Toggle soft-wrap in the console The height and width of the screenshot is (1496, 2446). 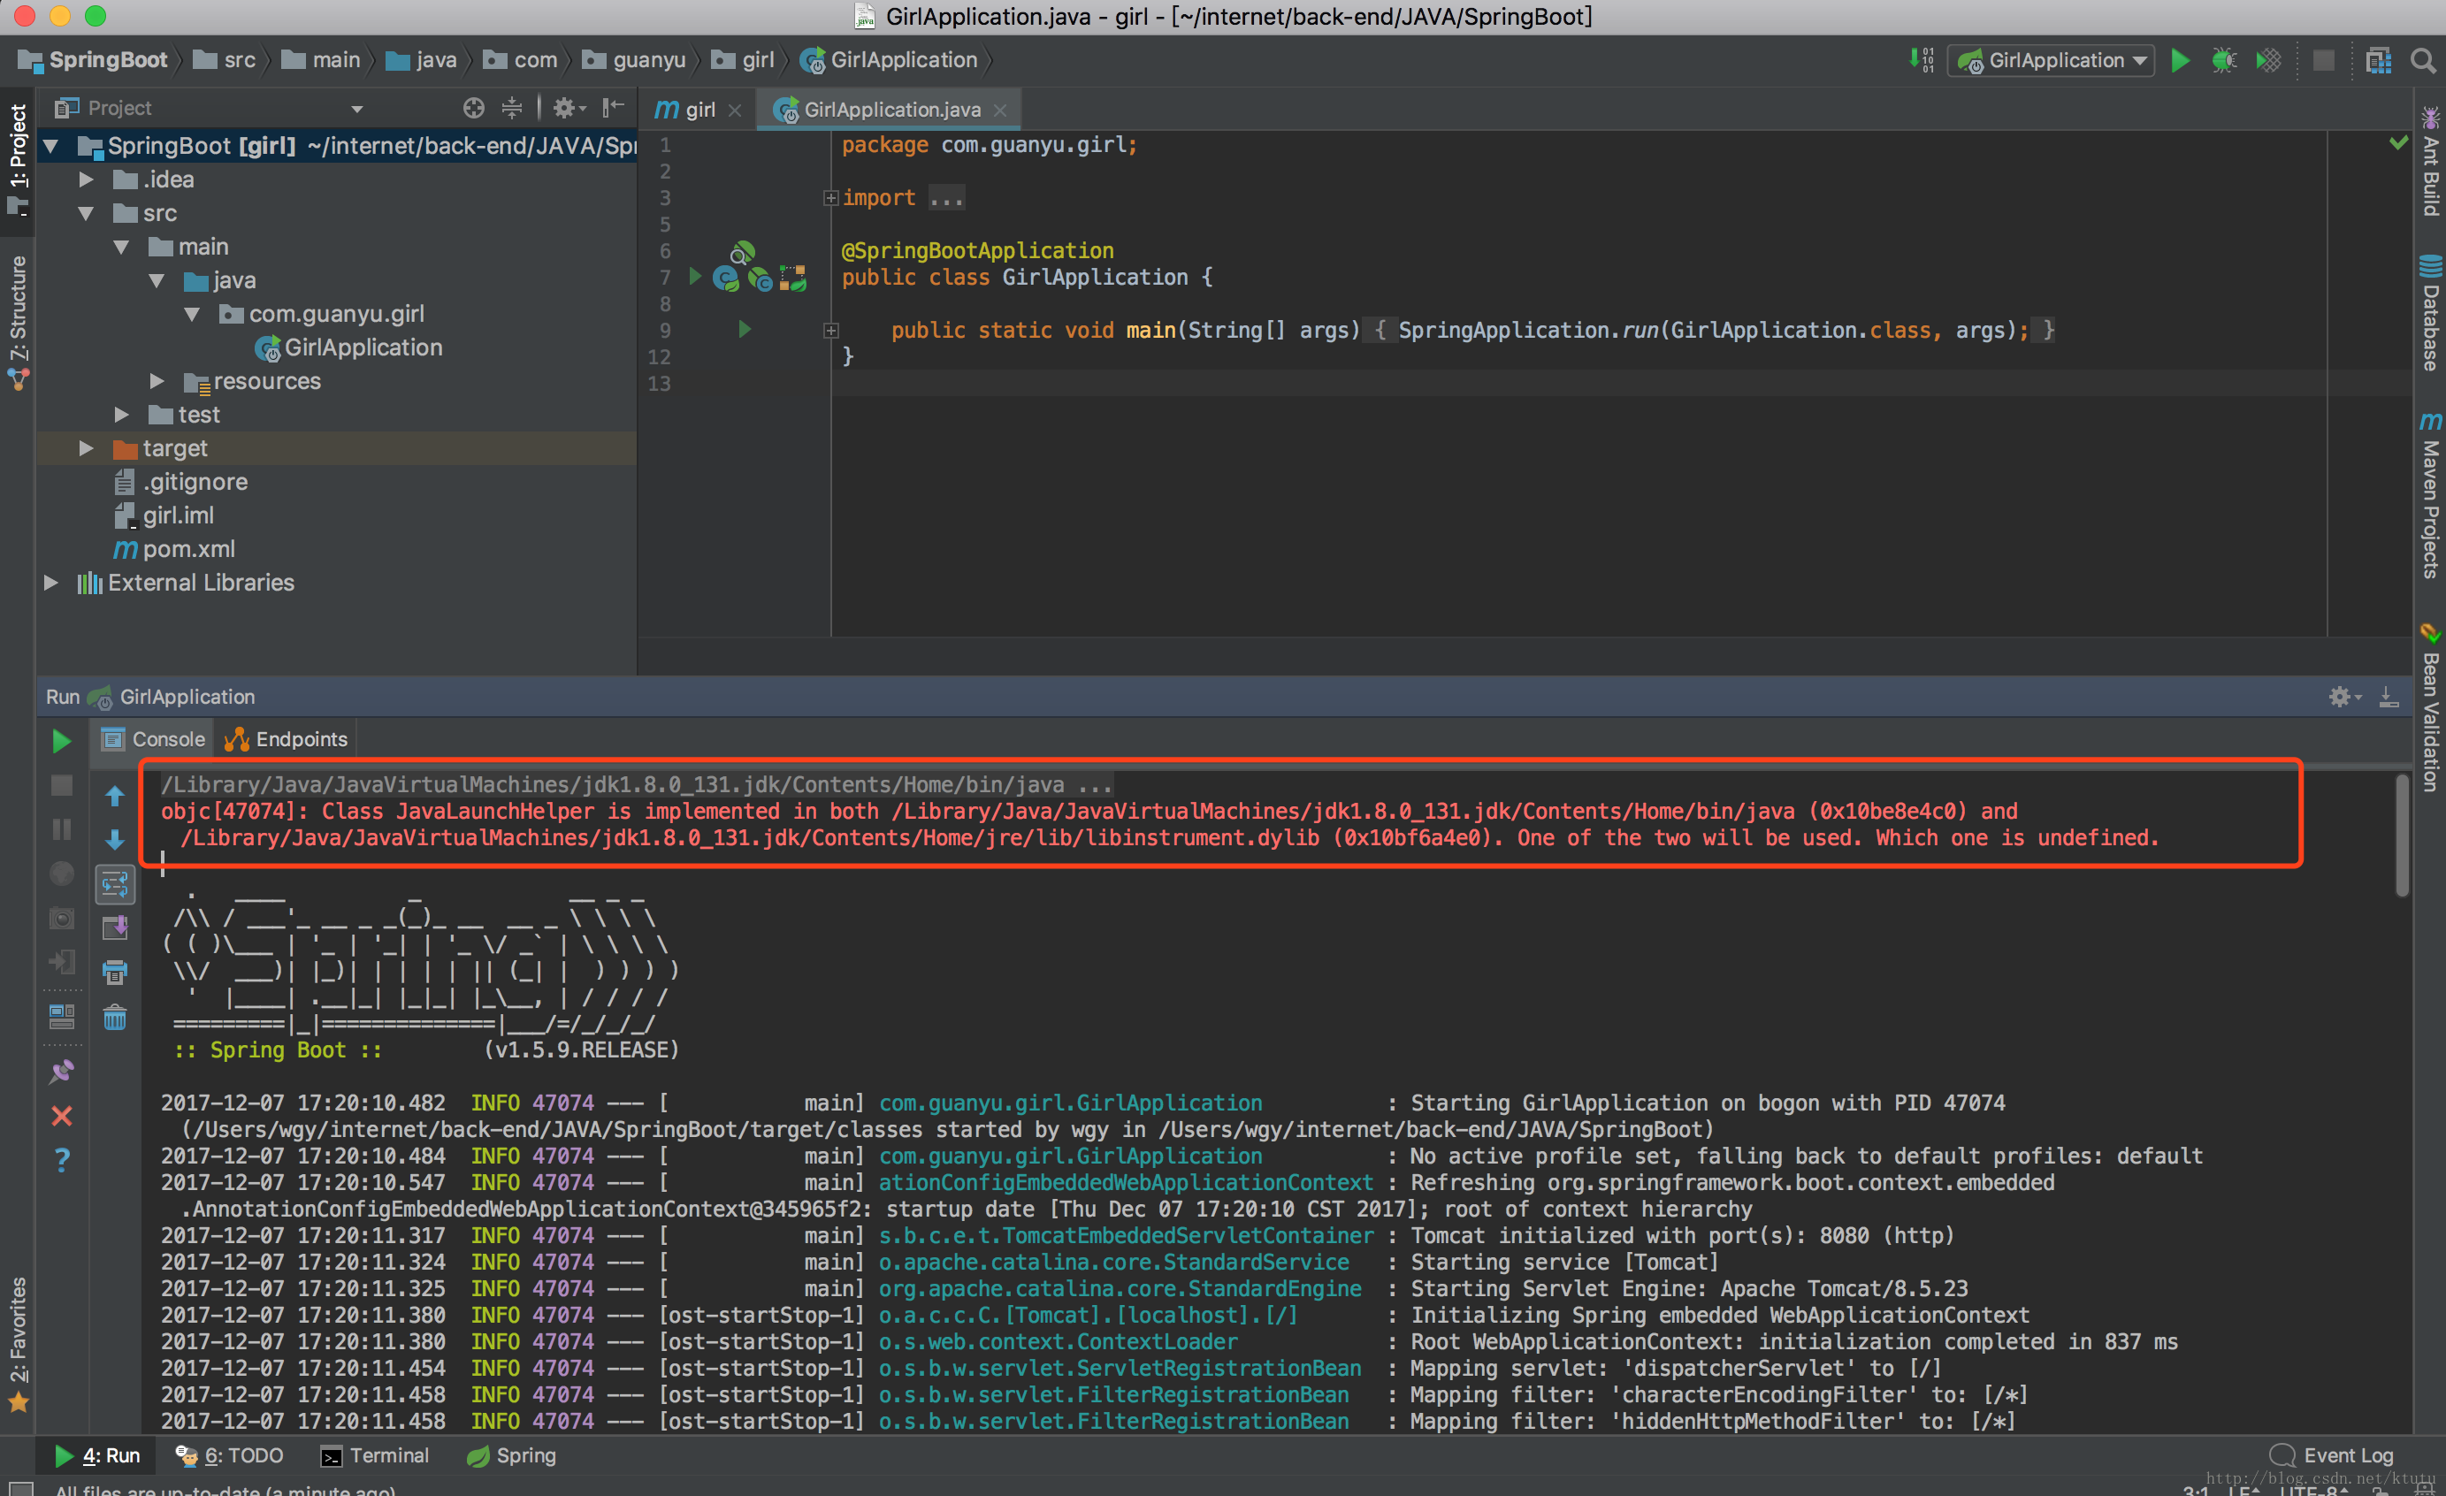[x=115, y=883]
